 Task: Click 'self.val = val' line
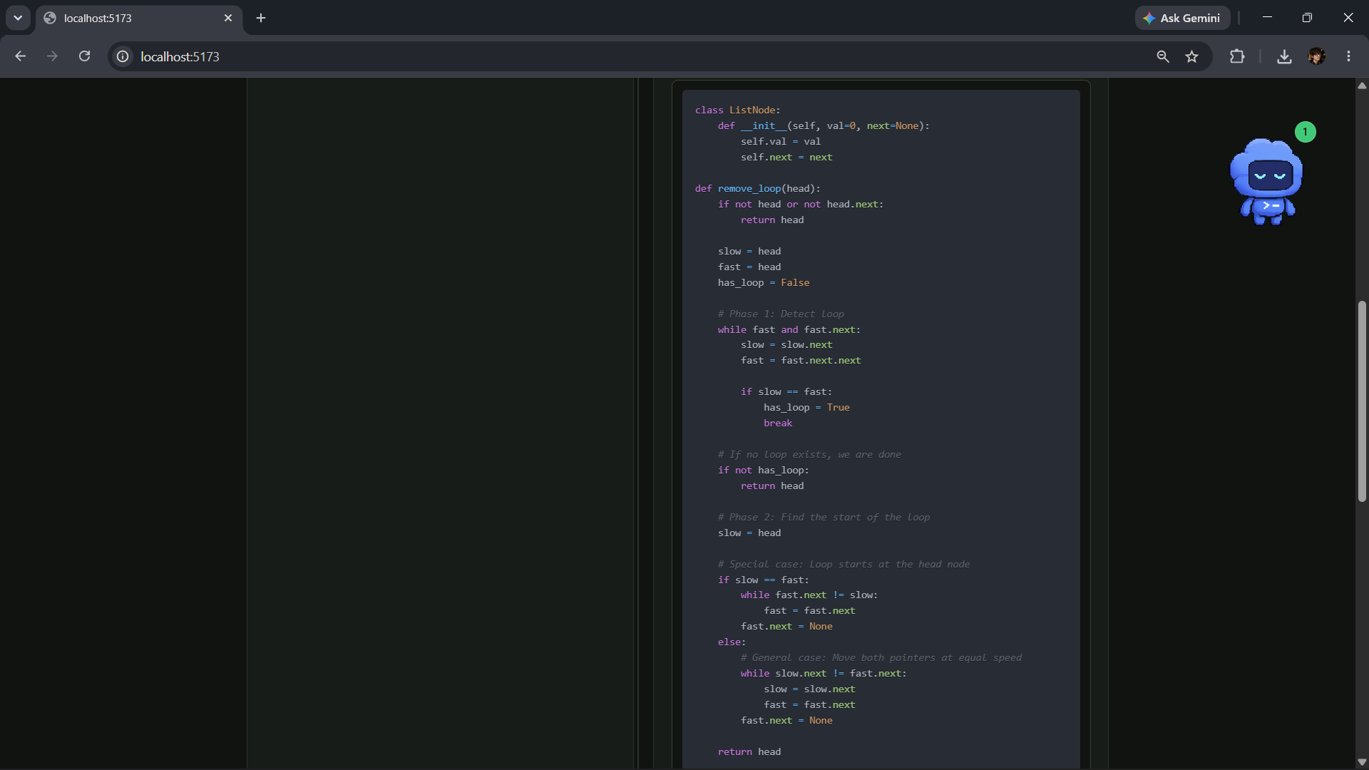click(781, 141)
